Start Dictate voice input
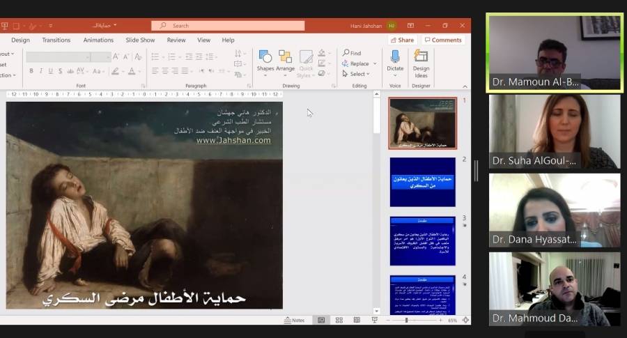627x338 pixels. 395,61
